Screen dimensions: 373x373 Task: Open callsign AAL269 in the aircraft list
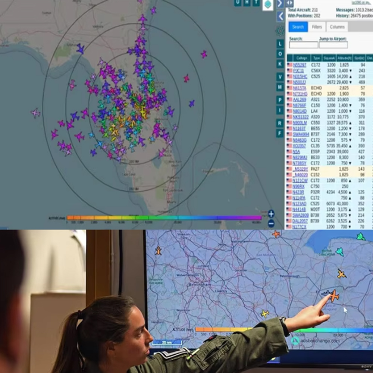pyautogui.click(x=299, y=100)
